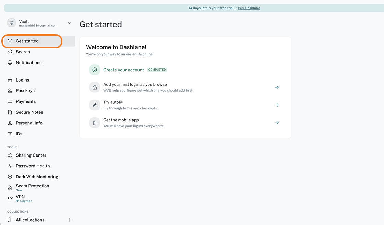384x225 pixels.
Task: Click the Welcome to Dashlane! heading
Action: 116,47
